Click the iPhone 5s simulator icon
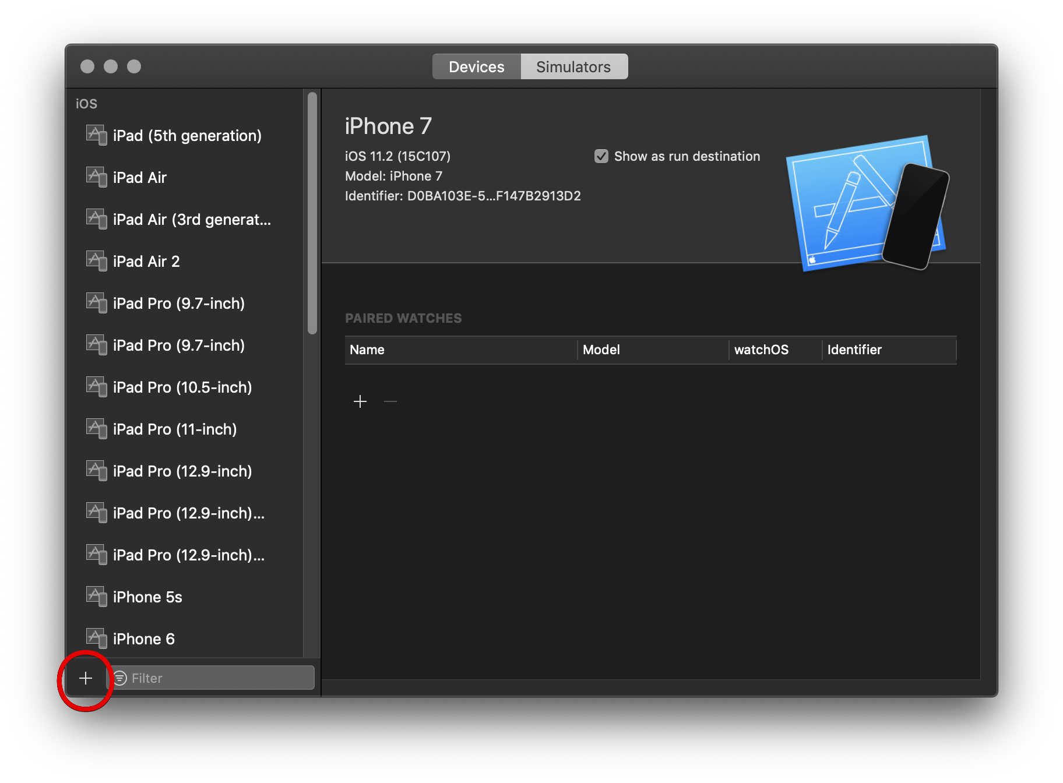Viewport: 1063px width, 783px height. coord(96,597)
